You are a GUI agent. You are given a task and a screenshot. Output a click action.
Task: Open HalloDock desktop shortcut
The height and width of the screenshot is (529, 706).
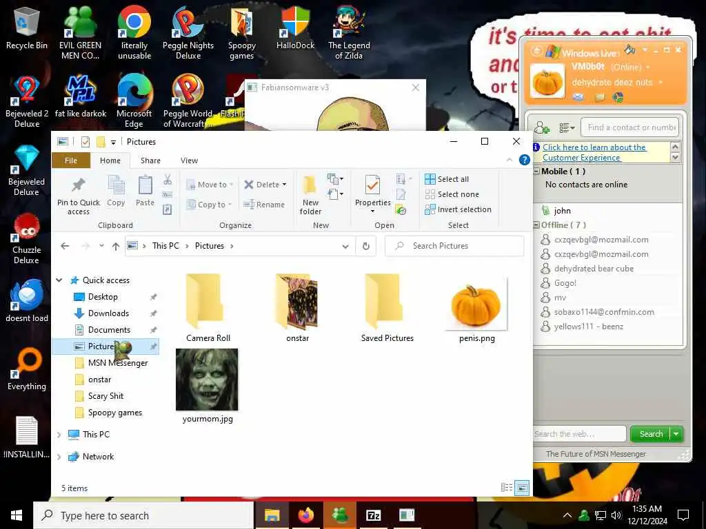[295, 28]
